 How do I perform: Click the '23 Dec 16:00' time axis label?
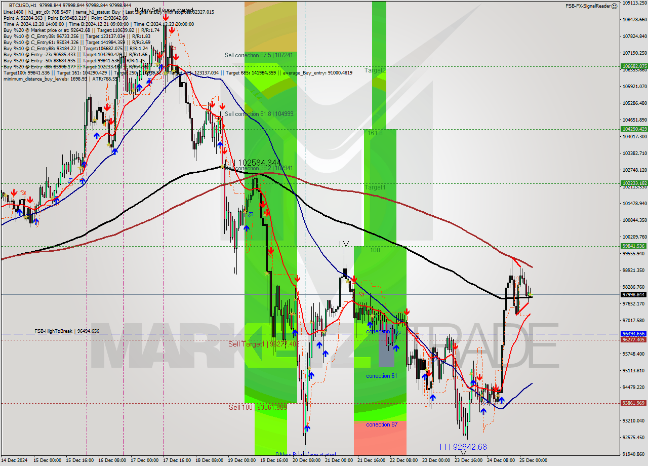(468, 460)
